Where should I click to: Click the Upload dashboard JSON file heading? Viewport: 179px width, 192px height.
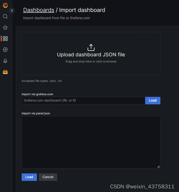click(x=91, y=55)
